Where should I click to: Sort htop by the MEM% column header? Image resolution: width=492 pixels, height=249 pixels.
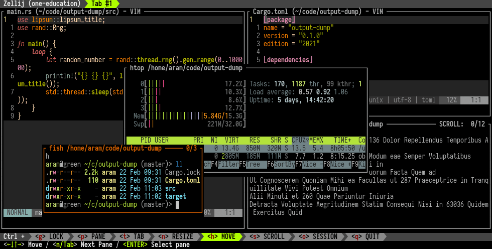point(316,140)
